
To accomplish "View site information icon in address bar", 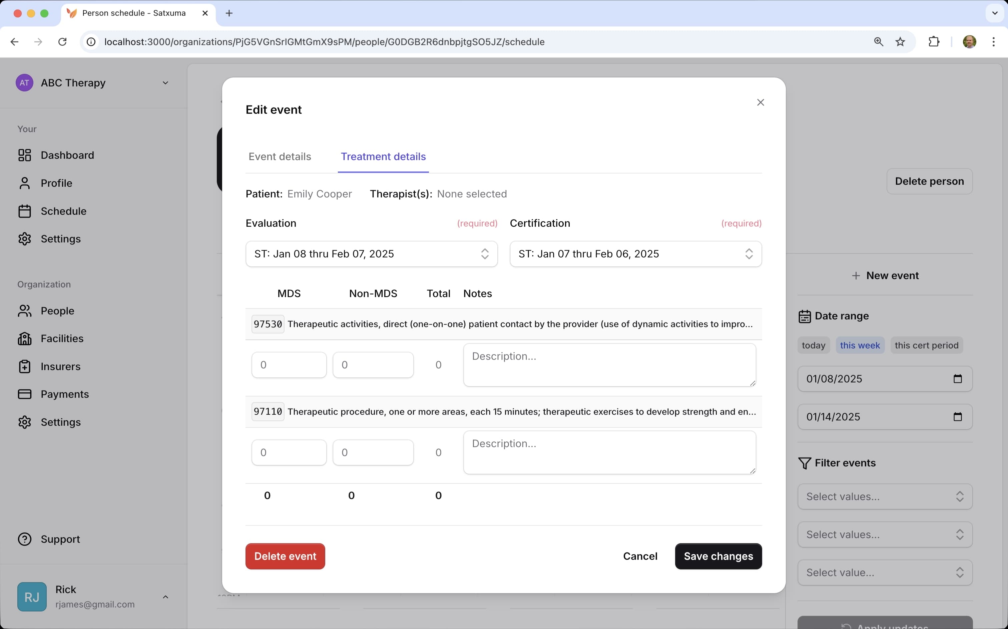I will click(91, 42).
